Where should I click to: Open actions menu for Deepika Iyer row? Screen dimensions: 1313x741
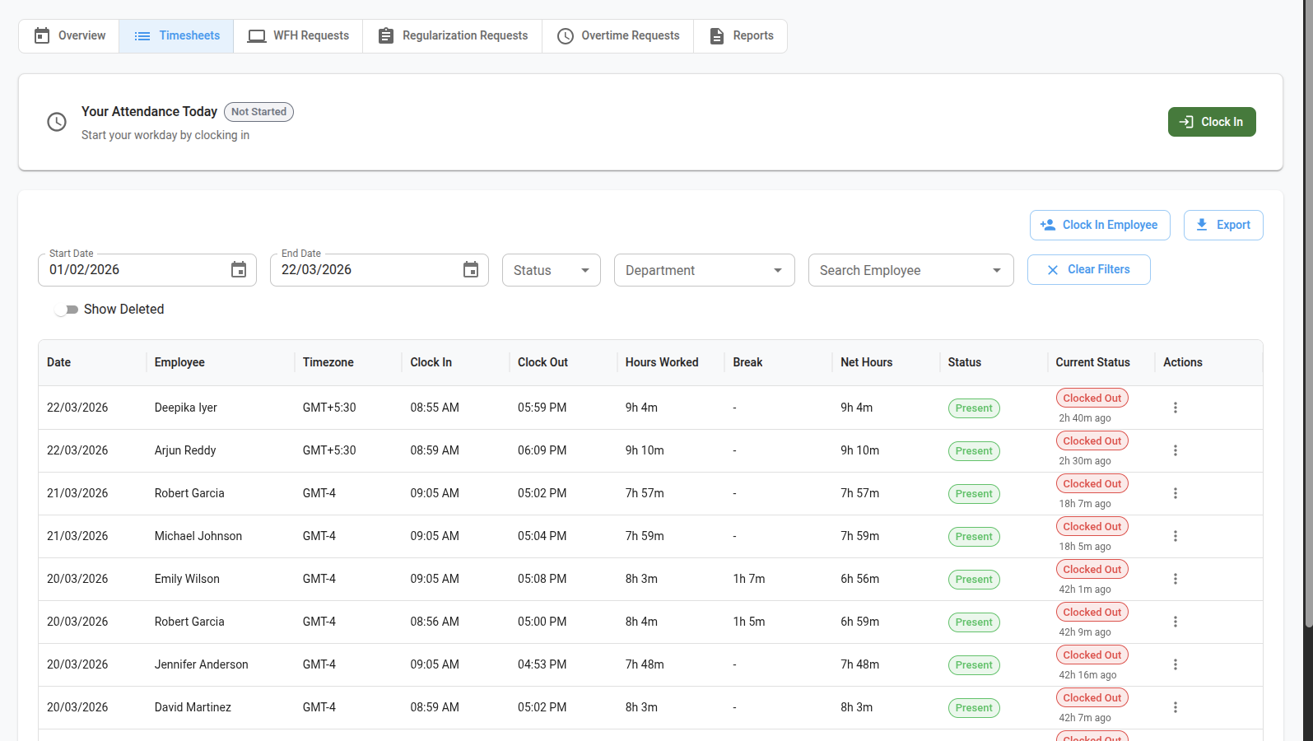[1175, 408]
